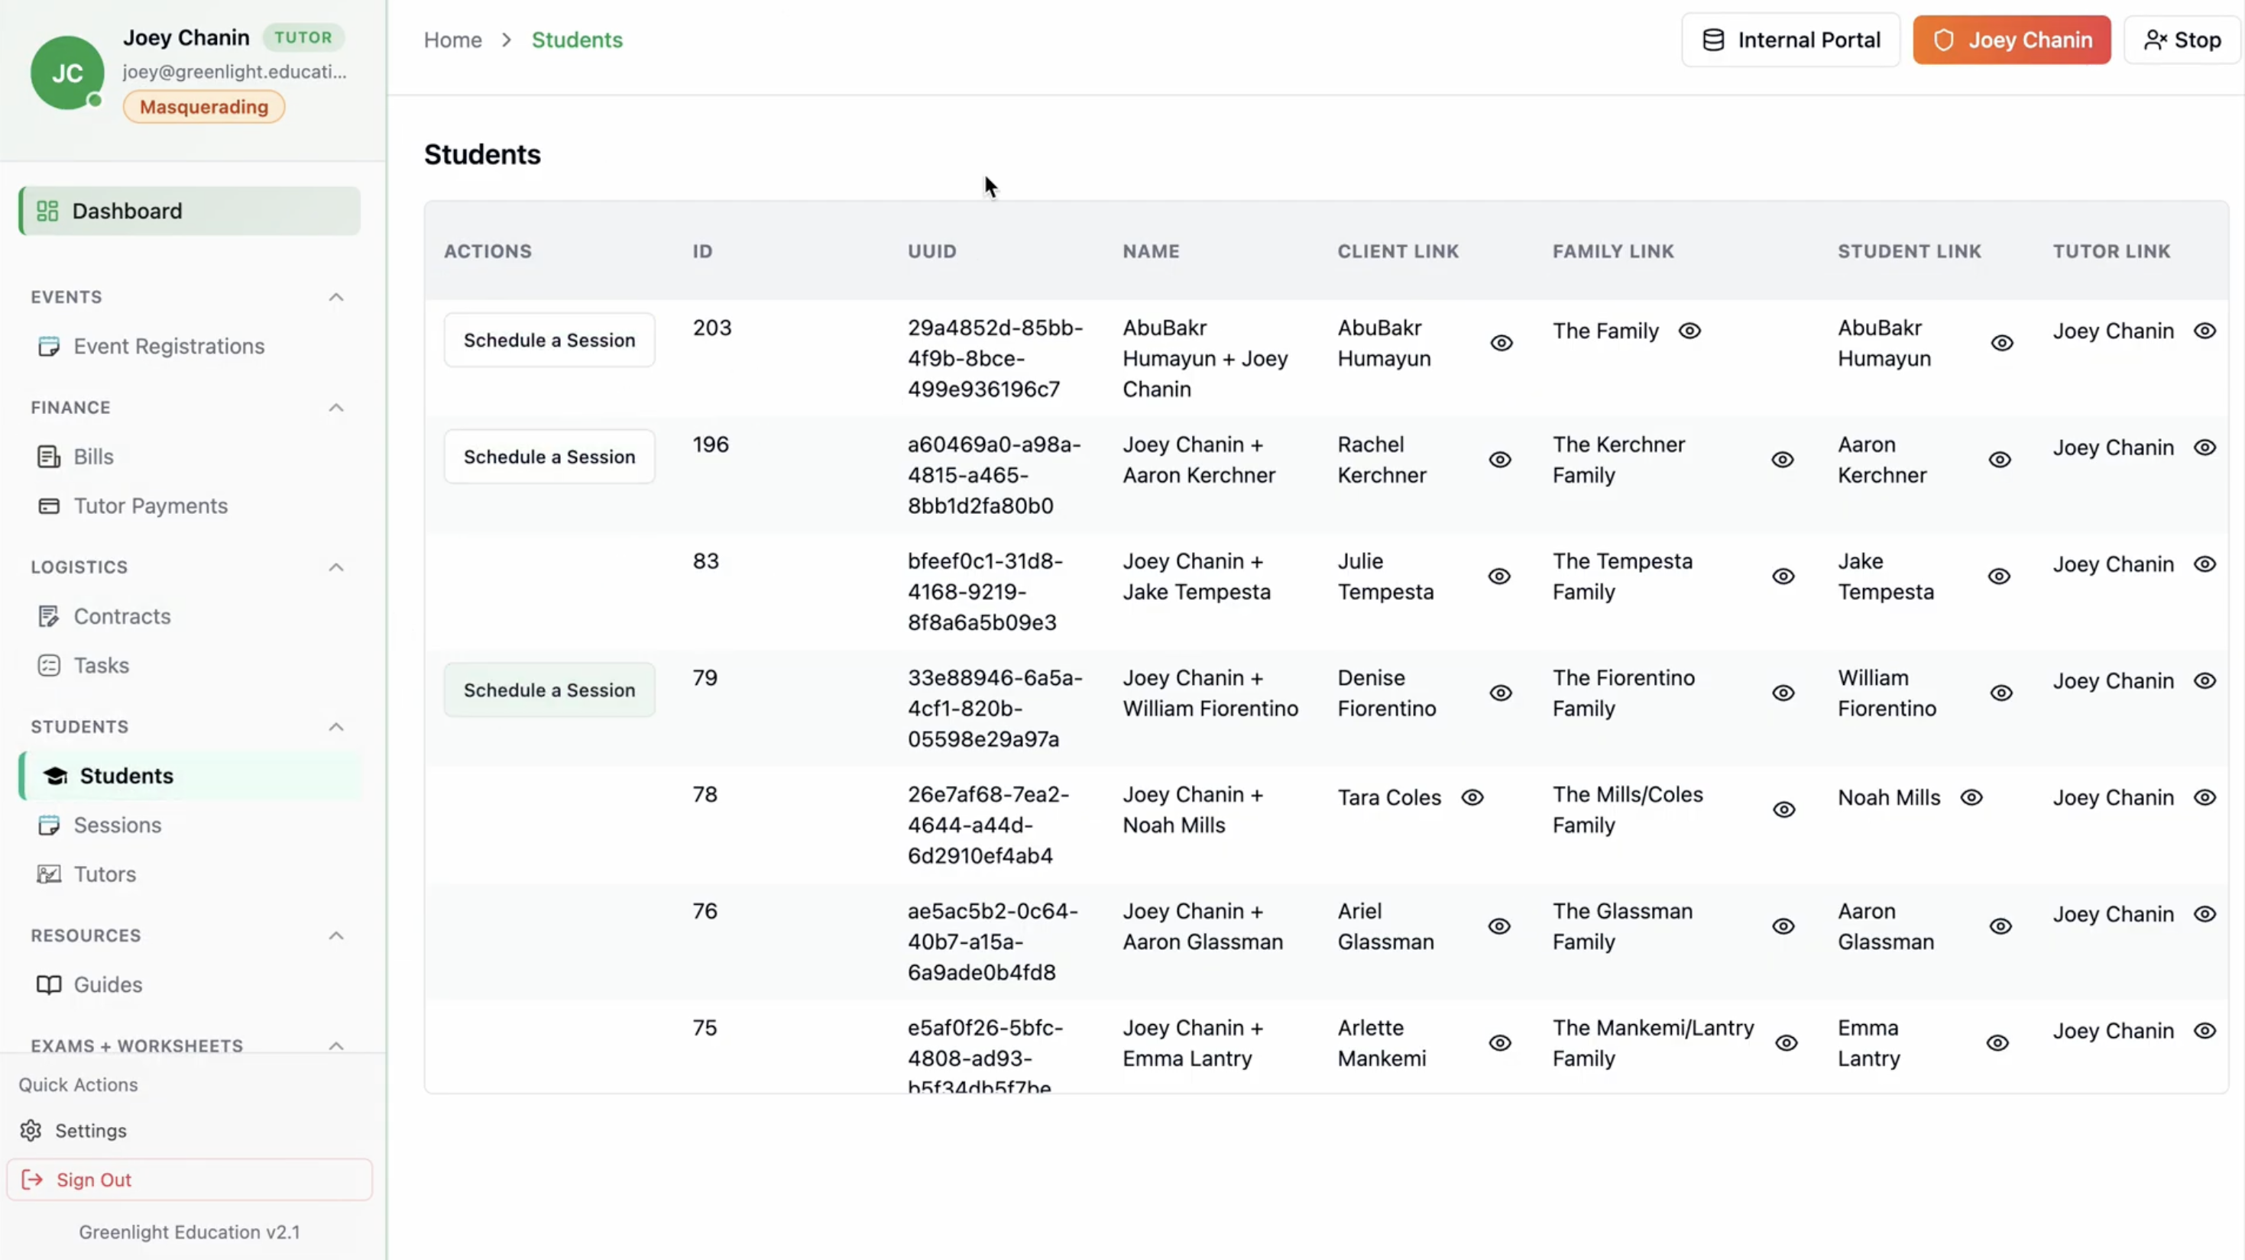Click the TUTOR role badge
The image size is (2245, 1260).
303,37
